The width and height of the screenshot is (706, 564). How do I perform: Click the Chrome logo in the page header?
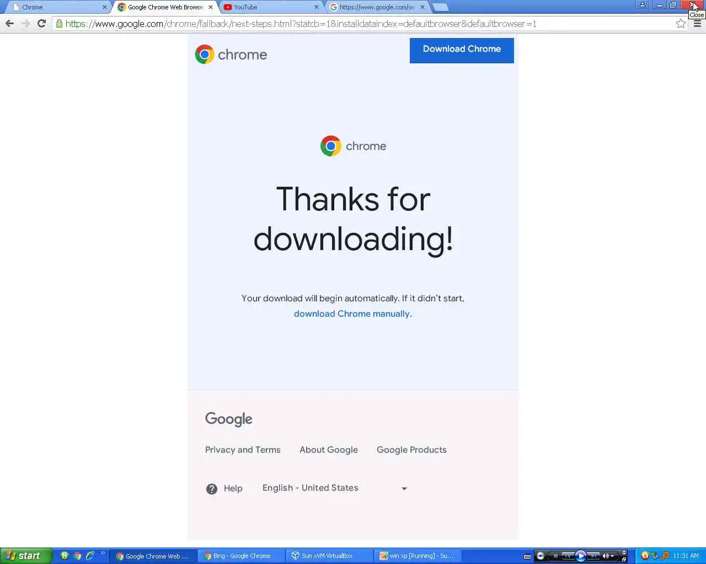tap(231, 55)
